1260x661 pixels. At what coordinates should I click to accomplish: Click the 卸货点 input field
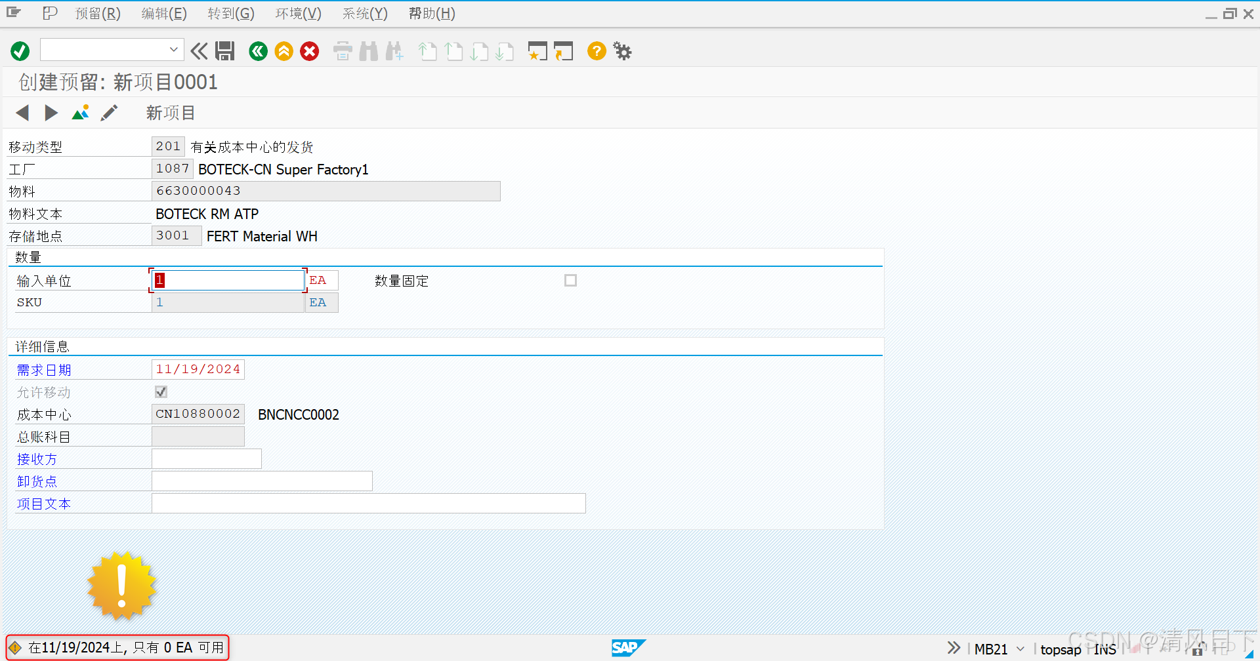pos(262,481)
